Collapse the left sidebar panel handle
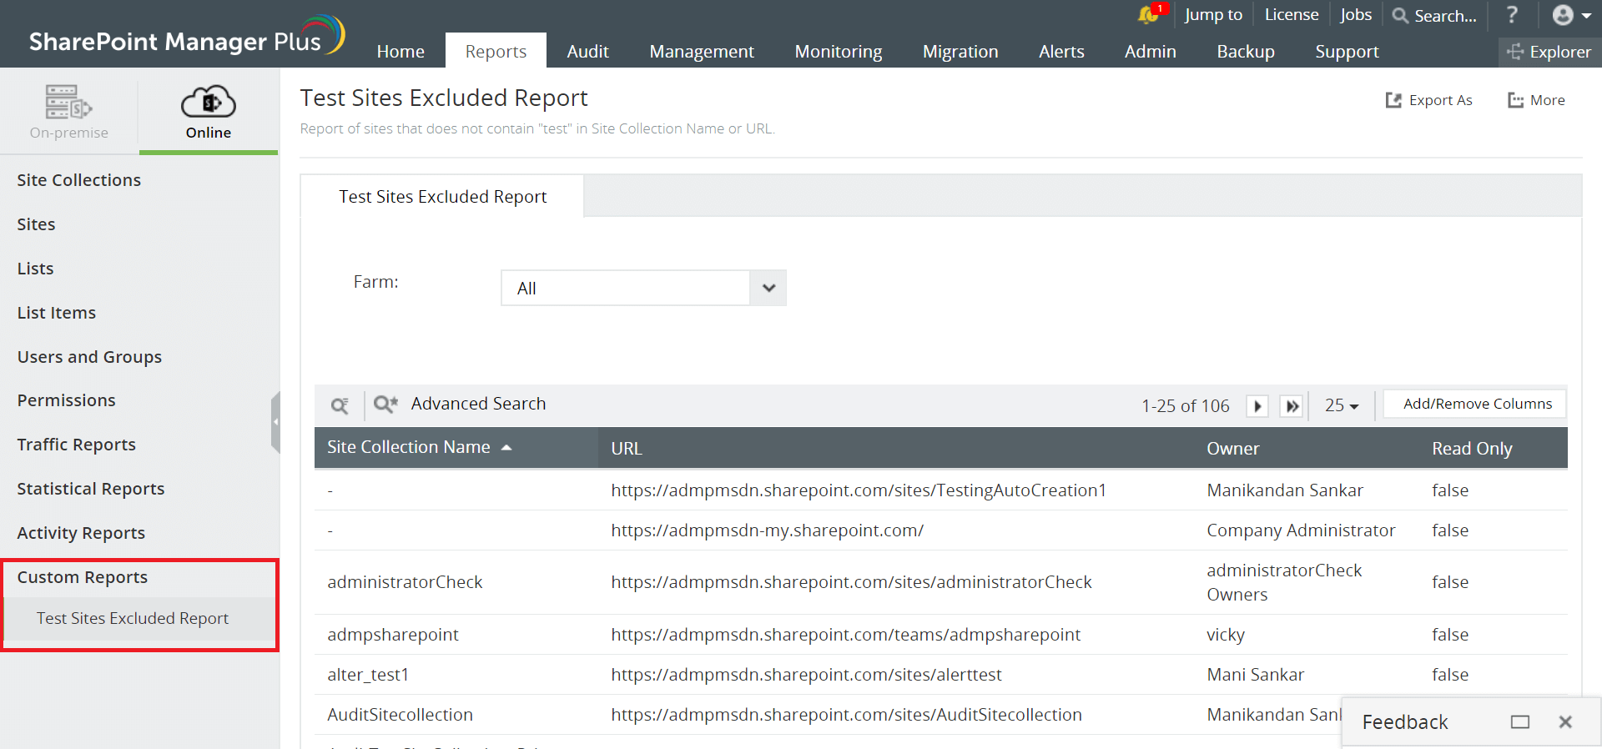The height and width of the screenshot is (749, 1602). [x=275, y=422]
